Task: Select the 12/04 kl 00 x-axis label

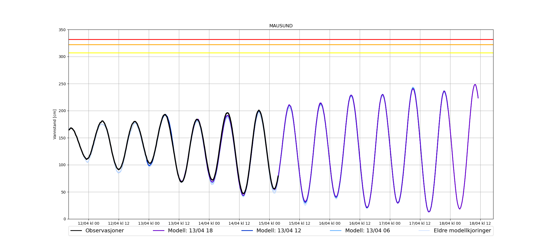Action: [89, 223]
